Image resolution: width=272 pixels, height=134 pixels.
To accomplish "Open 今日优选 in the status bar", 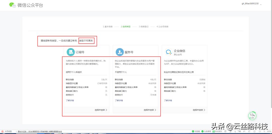I will (7, 131).
